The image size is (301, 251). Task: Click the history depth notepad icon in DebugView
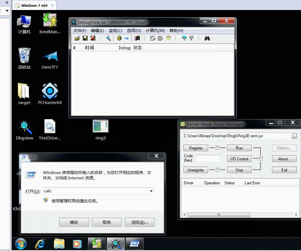click(x=153, y=38)
